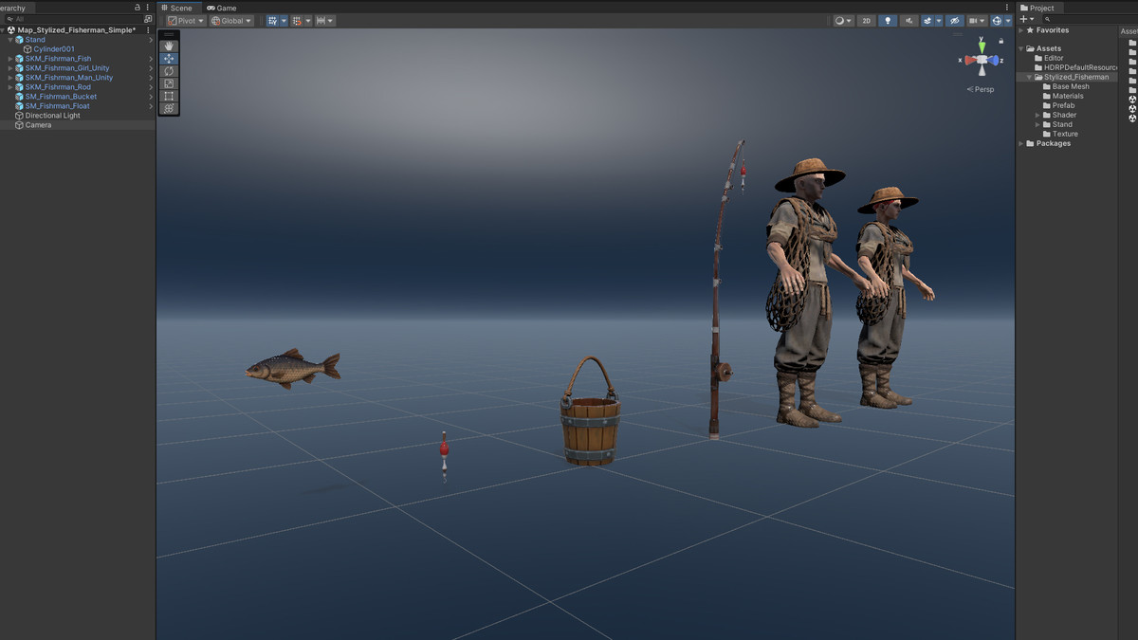
Task: Collapse the Assets folder tree
Action: click(x=1021, y=48)
